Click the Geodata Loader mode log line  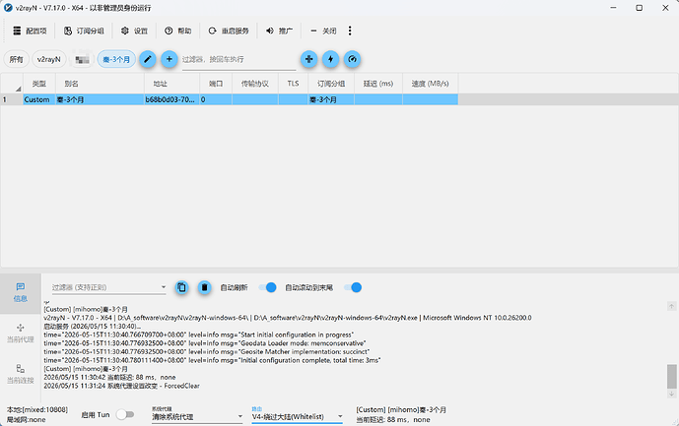(x=204, y=343)
